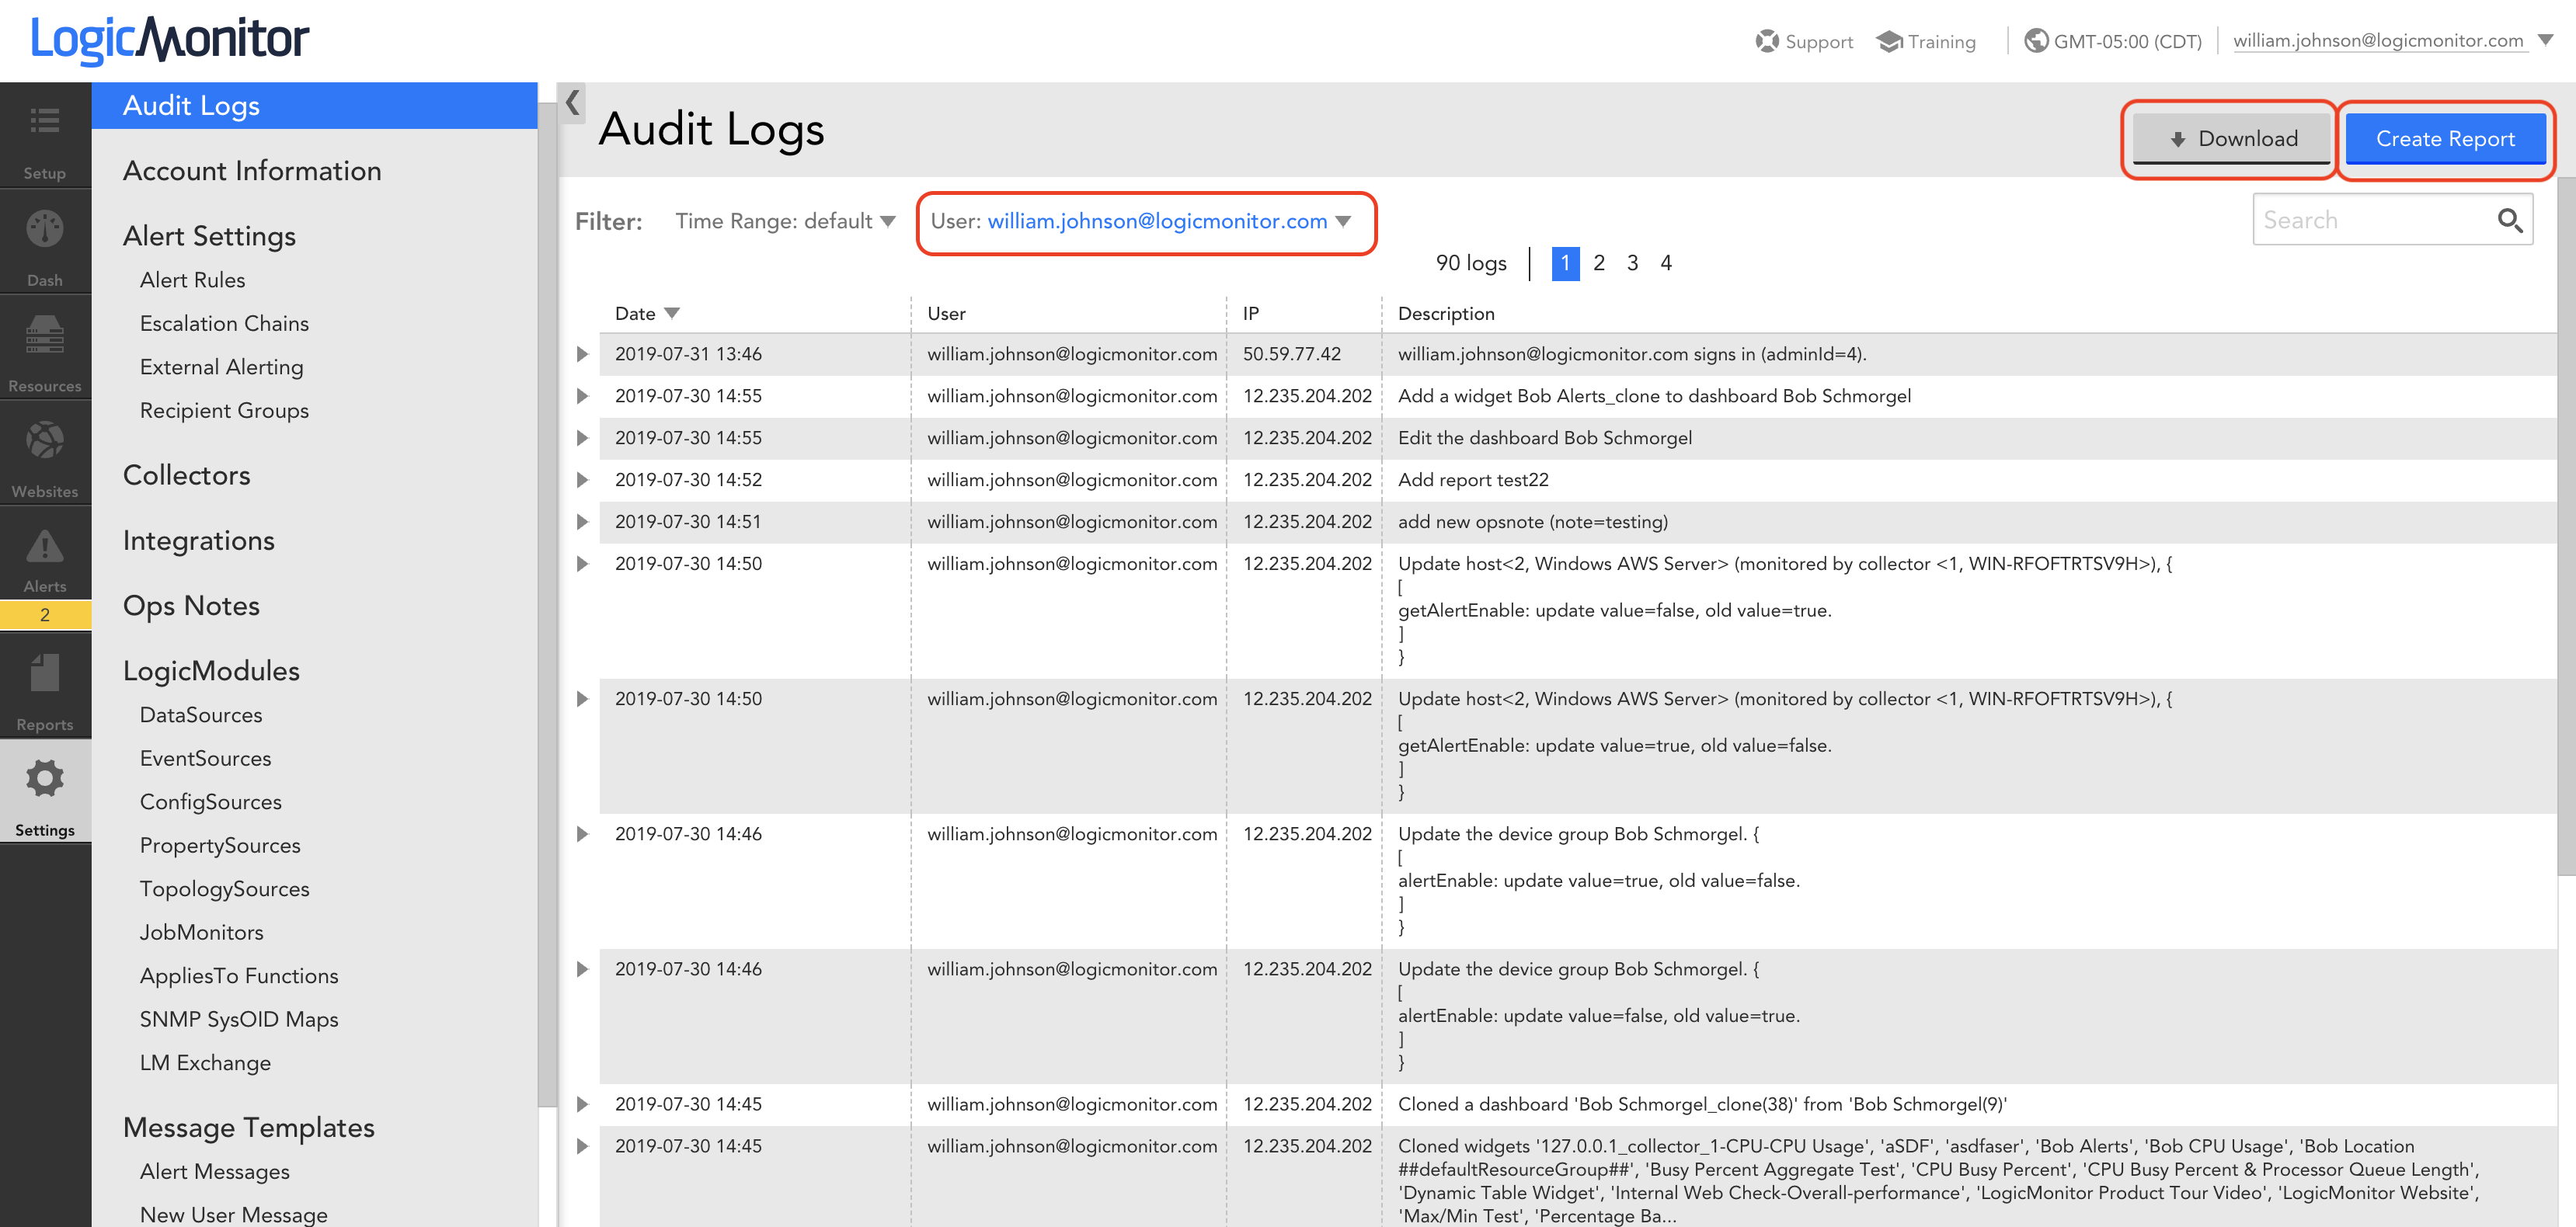Open Collectors settings

(186, 475)
